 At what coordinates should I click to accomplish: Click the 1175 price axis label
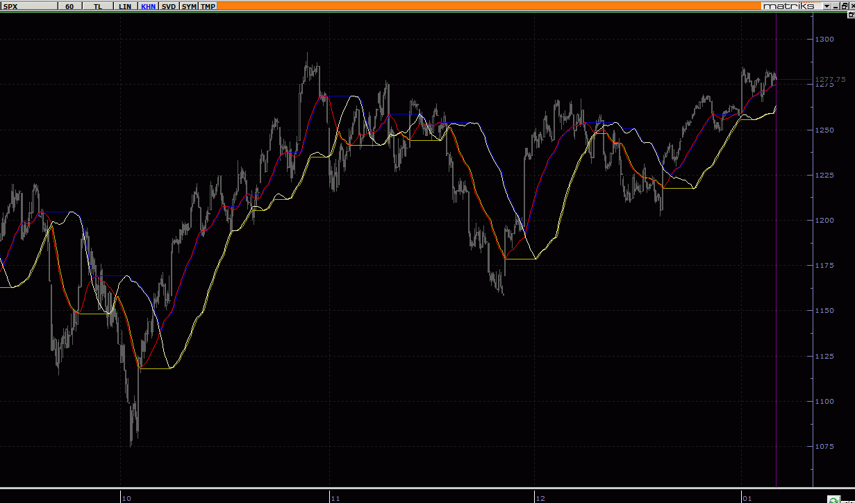(x=825, y=265)
